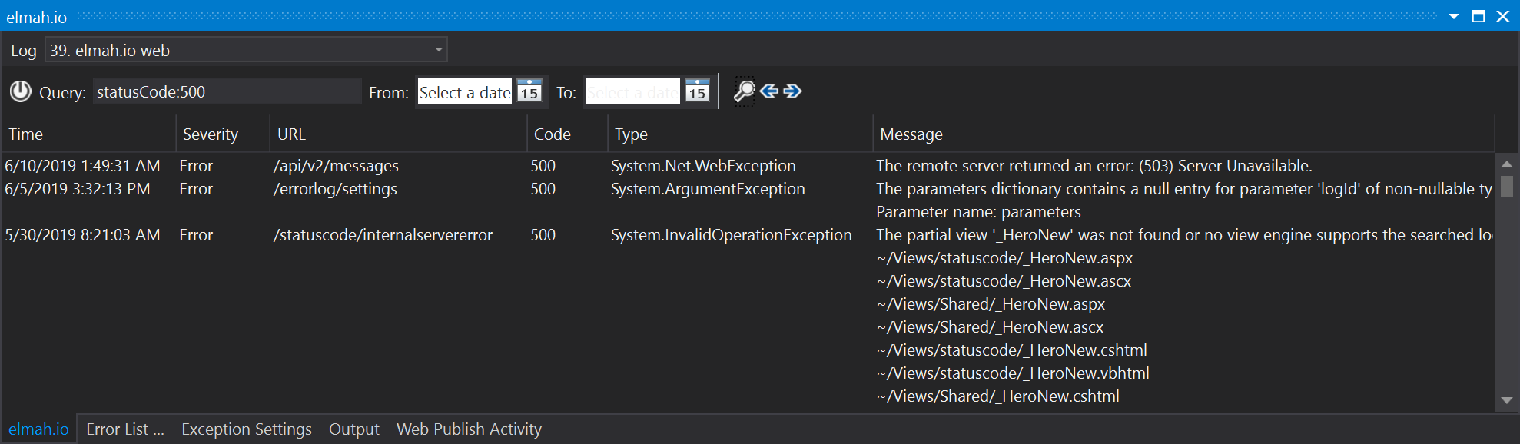1520x444 pixels.
Task: Click the ~/Views/statuscode/_HeroNew.aspx line
Action: (1004, 258)
